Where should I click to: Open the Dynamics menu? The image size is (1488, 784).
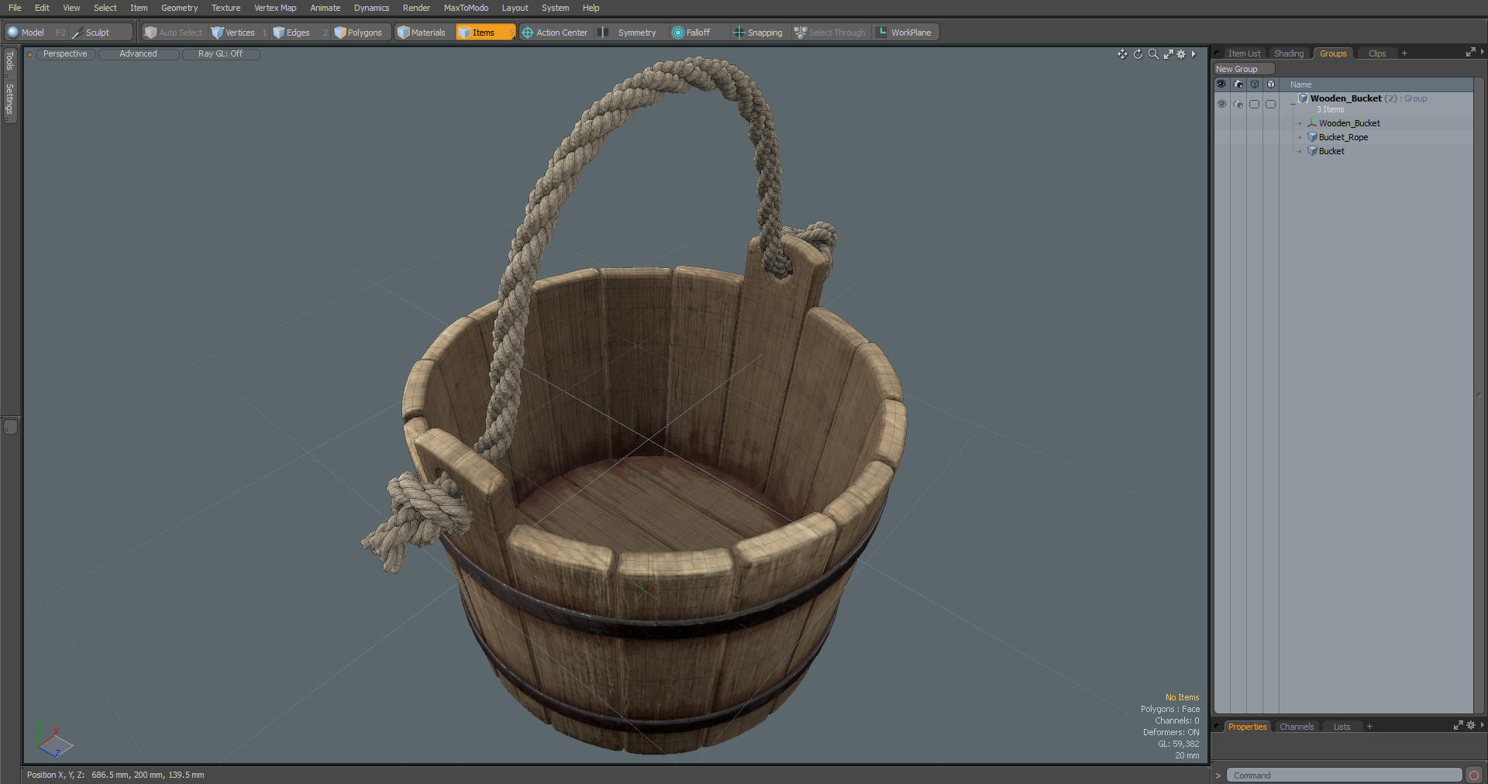click(x=371, y=8)
